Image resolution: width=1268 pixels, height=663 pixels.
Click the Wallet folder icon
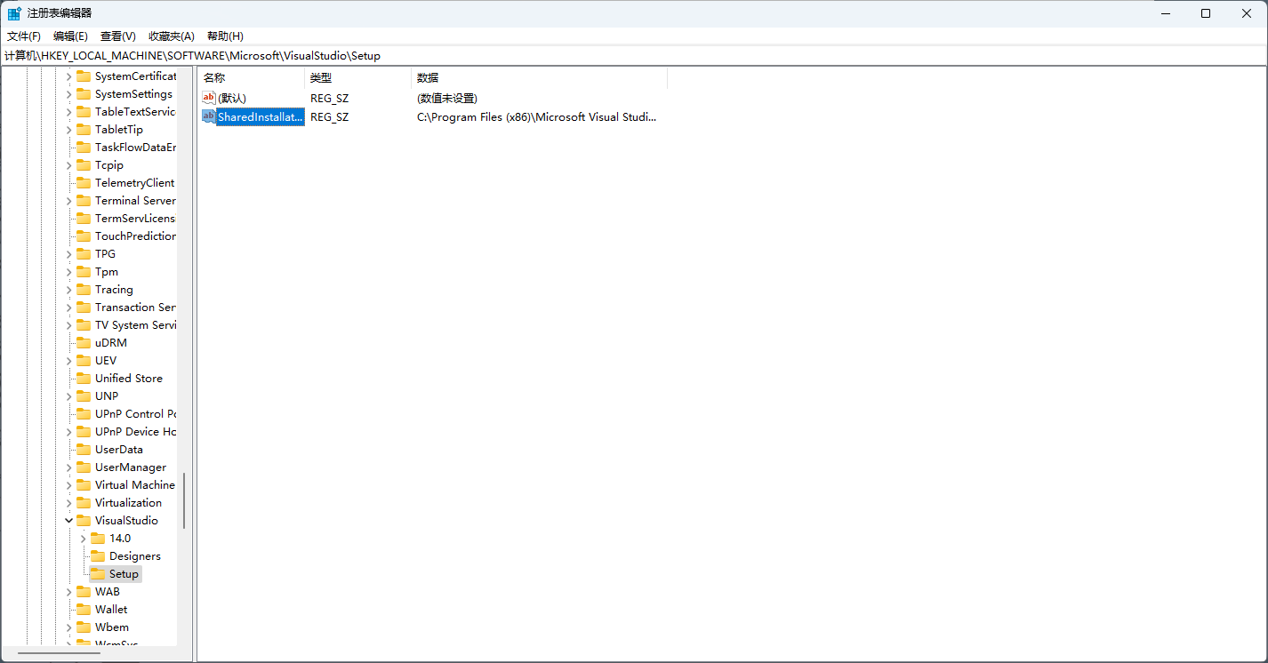click(84, 610)
